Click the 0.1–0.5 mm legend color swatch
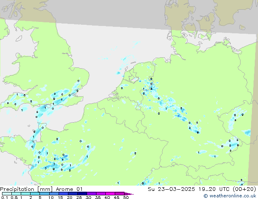Screen dimensions: 258x199 click(7, 194)
